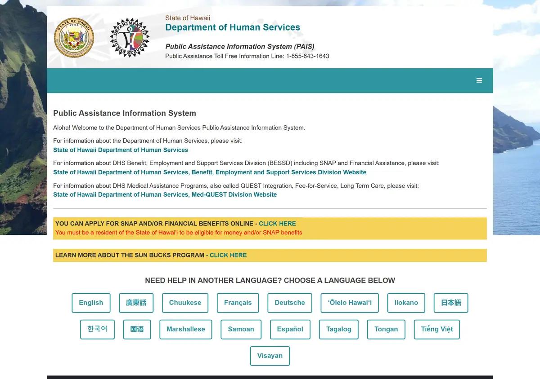Screen dimensions: 540x379
Task: Click the Department of Human Services logo
Action: pyautogui.click(x=130, y=38)
